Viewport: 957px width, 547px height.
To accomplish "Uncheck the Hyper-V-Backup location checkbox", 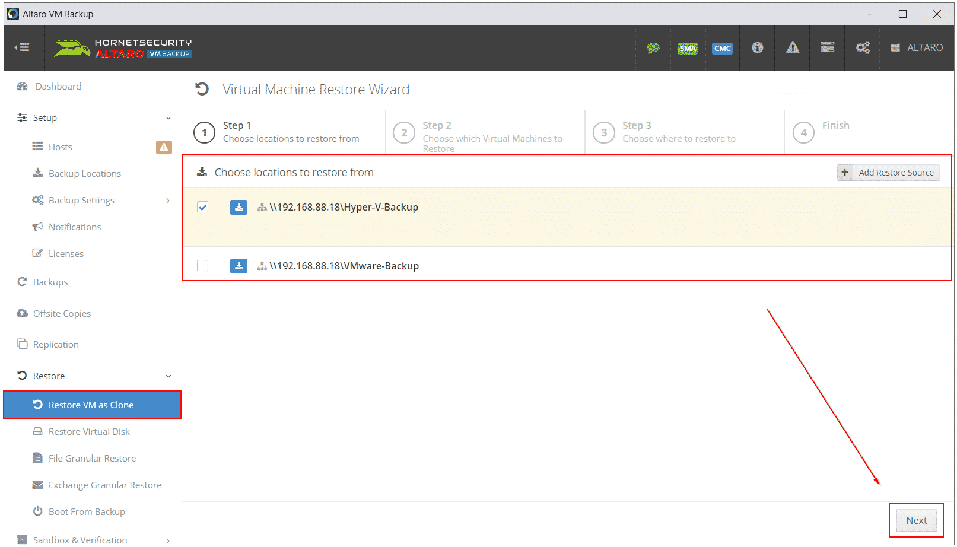I will click(x=203, y=207).
